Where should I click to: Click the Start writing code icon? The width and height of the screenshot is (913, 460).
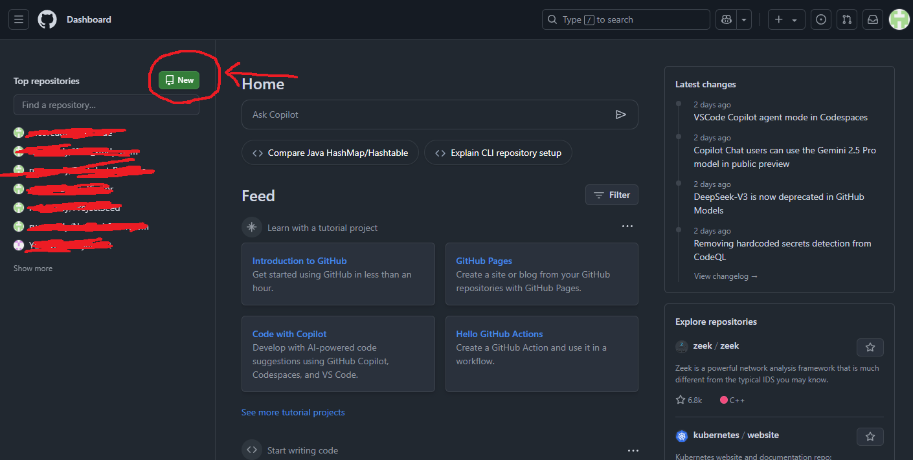click(252, 450)
